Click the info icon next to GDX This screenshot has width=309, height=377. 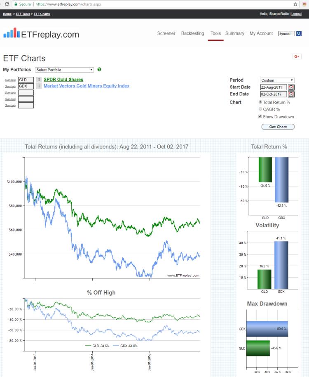point(39,86)
